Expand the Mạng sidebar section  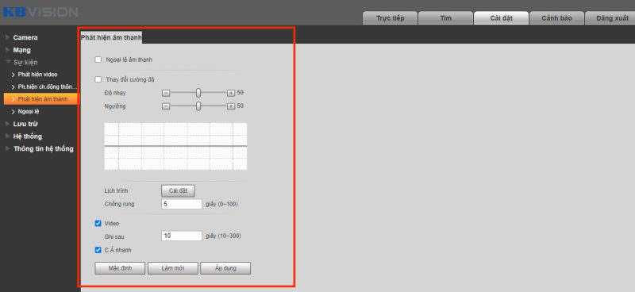pyautogui.click(x=21, y=50)
